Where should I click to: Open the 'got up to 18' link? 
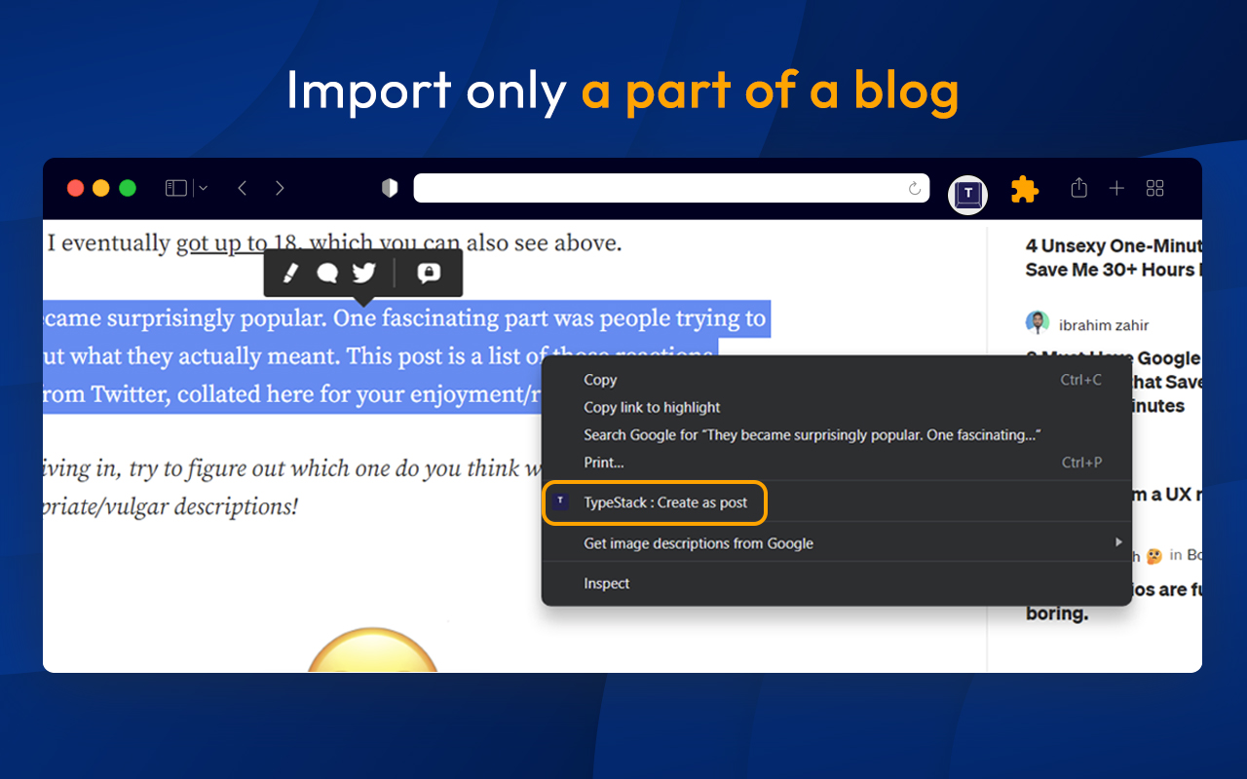click(x=238, y=243)
